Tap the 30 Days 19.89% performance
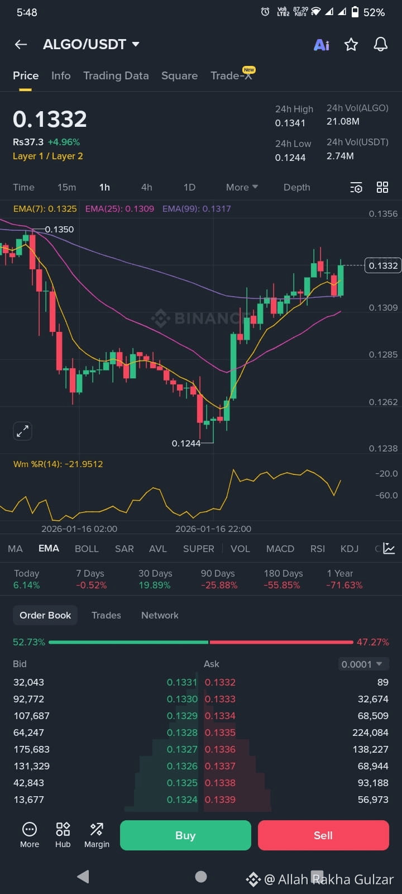The height and width of the screenshot is (894, 402). click(155, 579)
